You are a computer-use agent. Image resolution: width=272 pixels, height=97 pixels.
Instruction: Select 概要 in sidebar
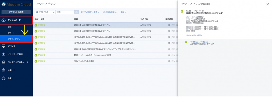(x=10, y=27)
